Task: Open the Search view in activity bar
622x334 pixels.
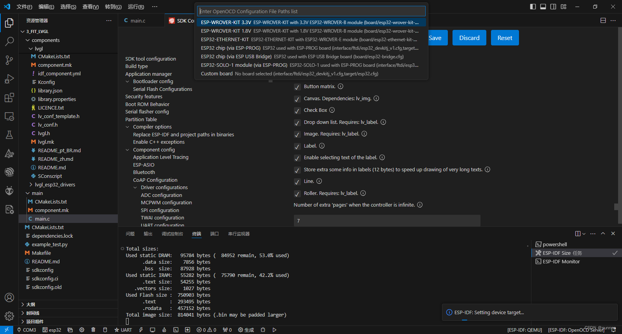Action: [x=9, y=41]
